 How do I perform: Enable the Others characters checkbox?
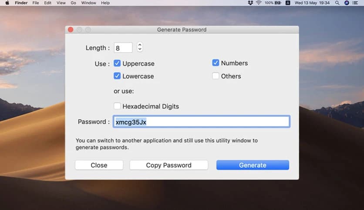click(x=216, y=76)
